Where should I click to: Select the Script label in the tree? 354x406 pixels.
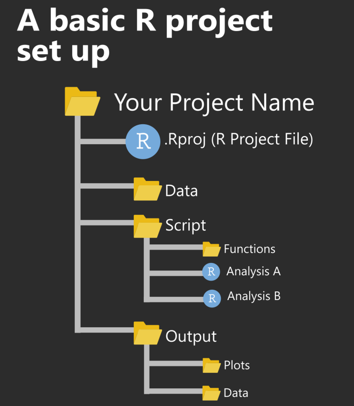point(186,225)
